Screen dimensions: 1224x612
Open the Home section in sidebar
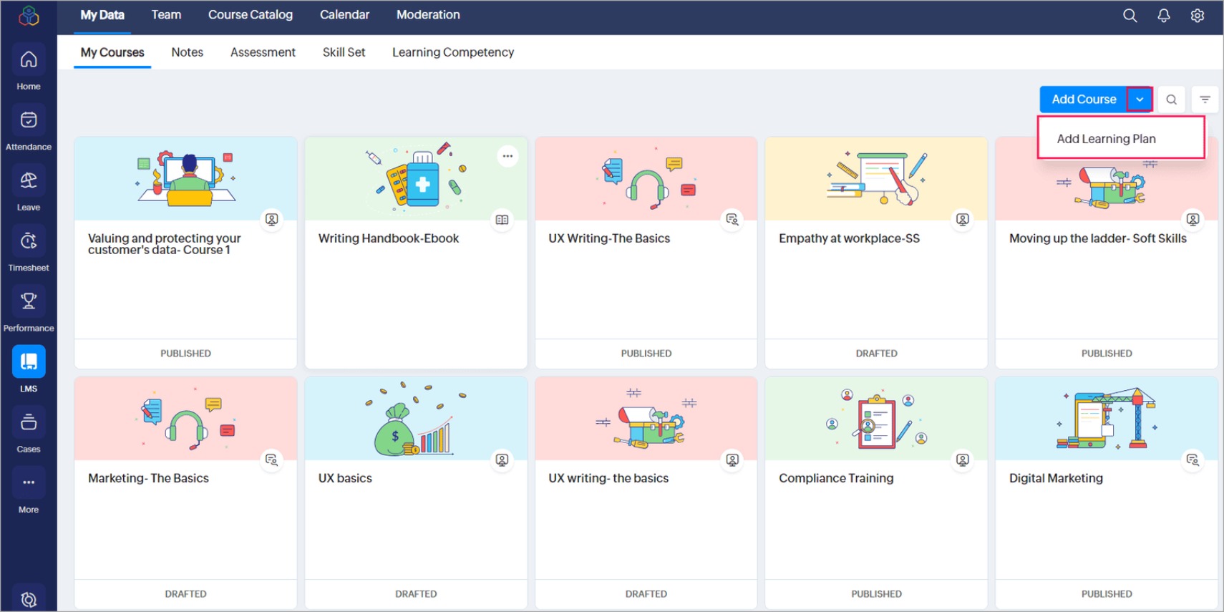point(29,67)
